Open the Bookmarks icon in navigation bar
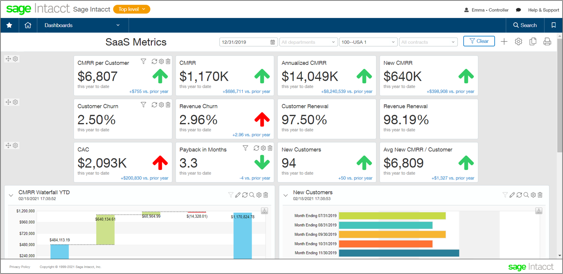This screenshot has width=563, height=274. (553, 25)
